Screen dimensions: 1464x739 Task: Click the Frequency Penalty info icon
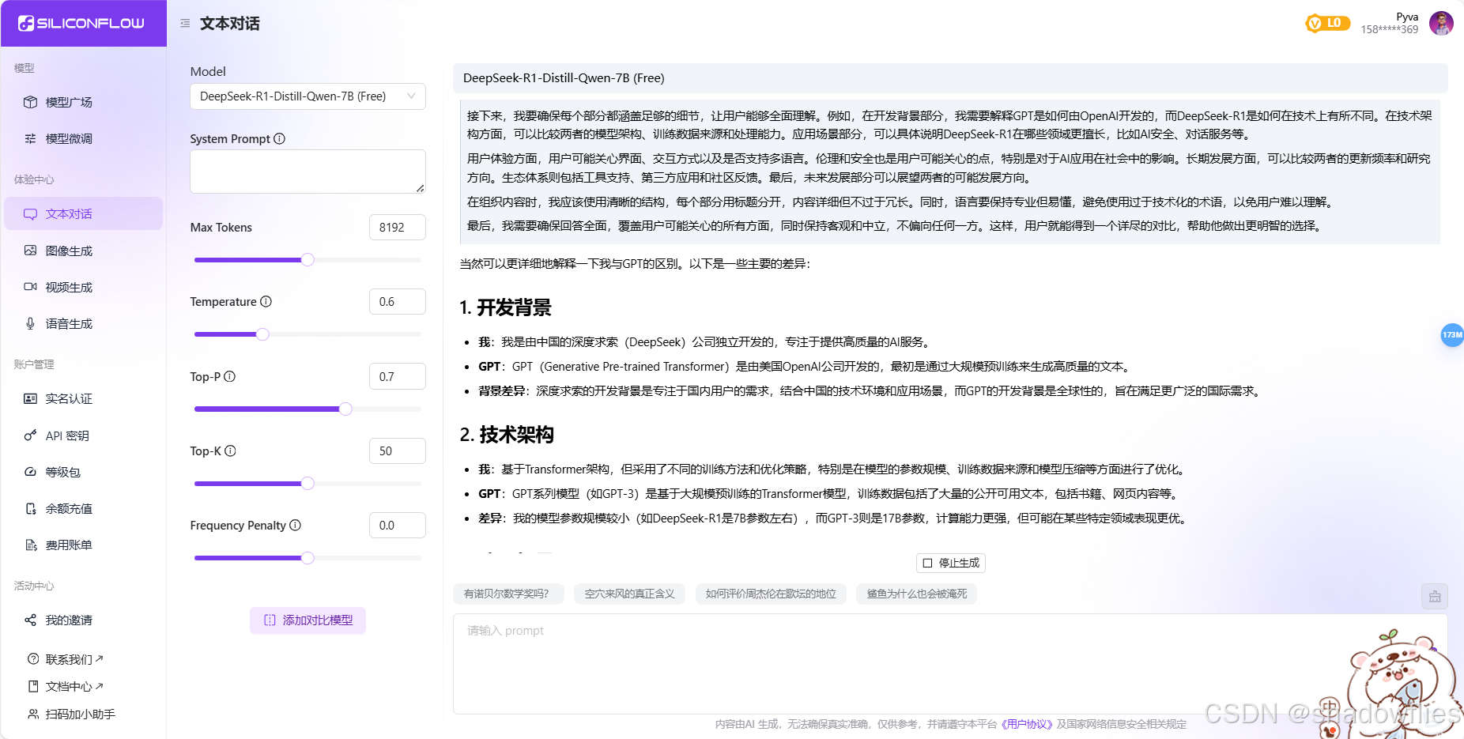pos(295,525)
